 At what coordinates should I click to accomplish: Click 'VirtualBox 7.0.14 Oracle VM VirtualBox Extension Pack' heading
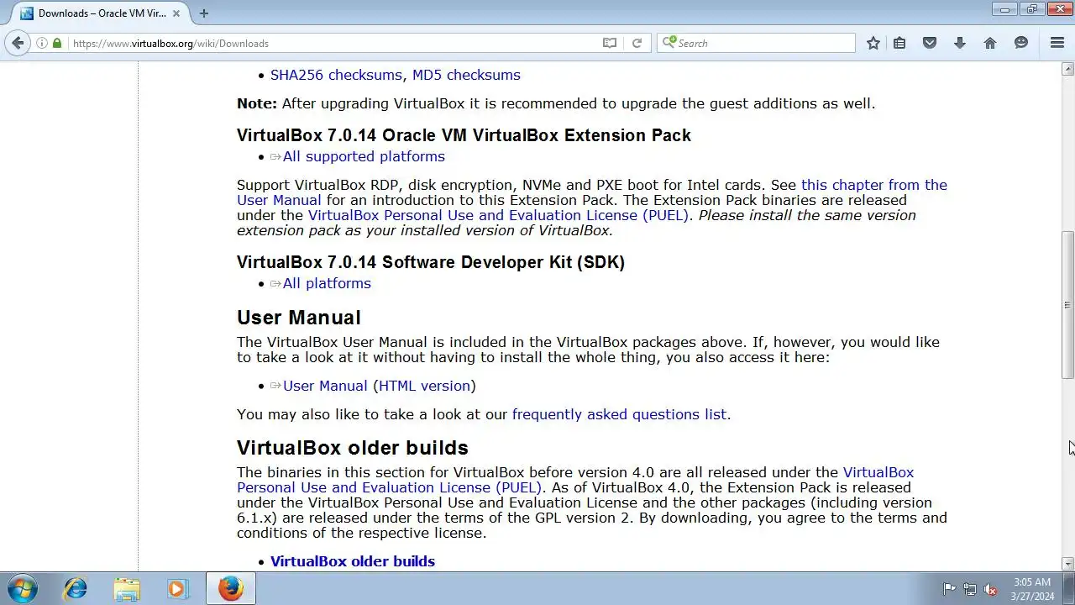point(464,135)
